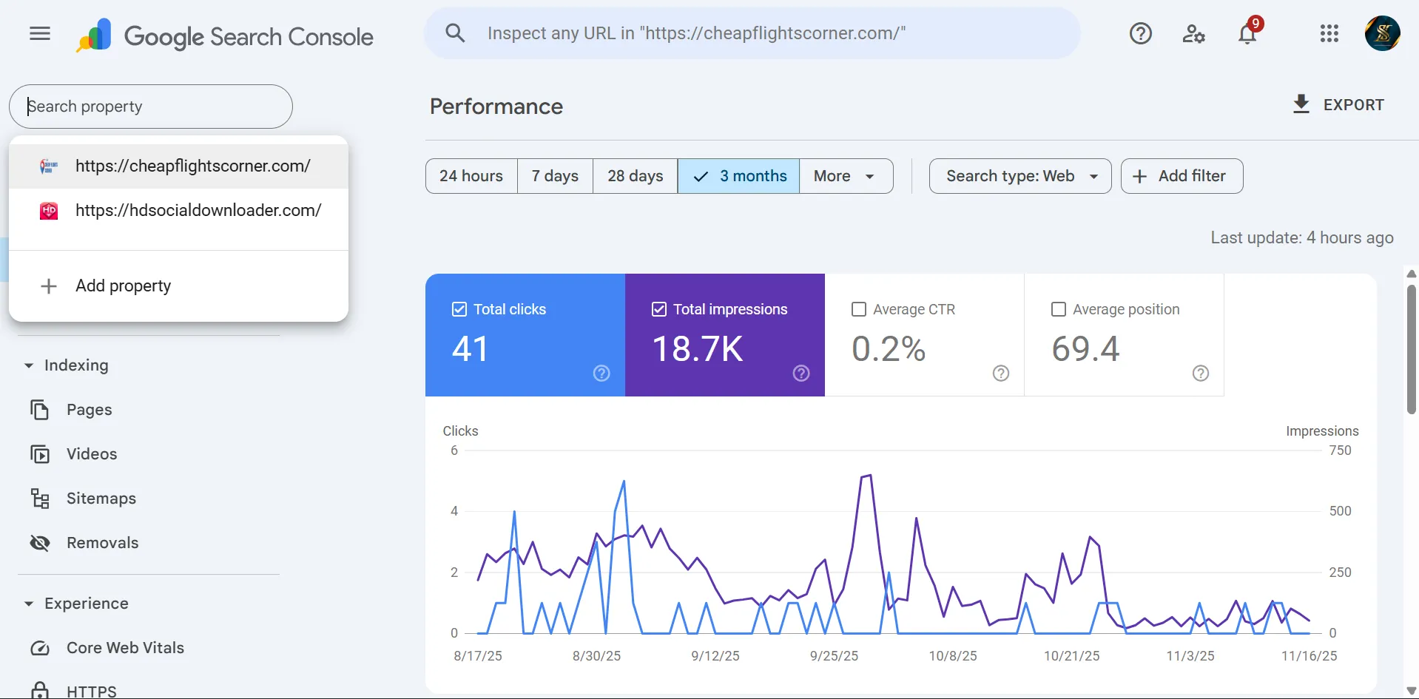Open the notifications bell
Image resolution: width=1419 pixels, height=699 pixels.
(1247, 34)
